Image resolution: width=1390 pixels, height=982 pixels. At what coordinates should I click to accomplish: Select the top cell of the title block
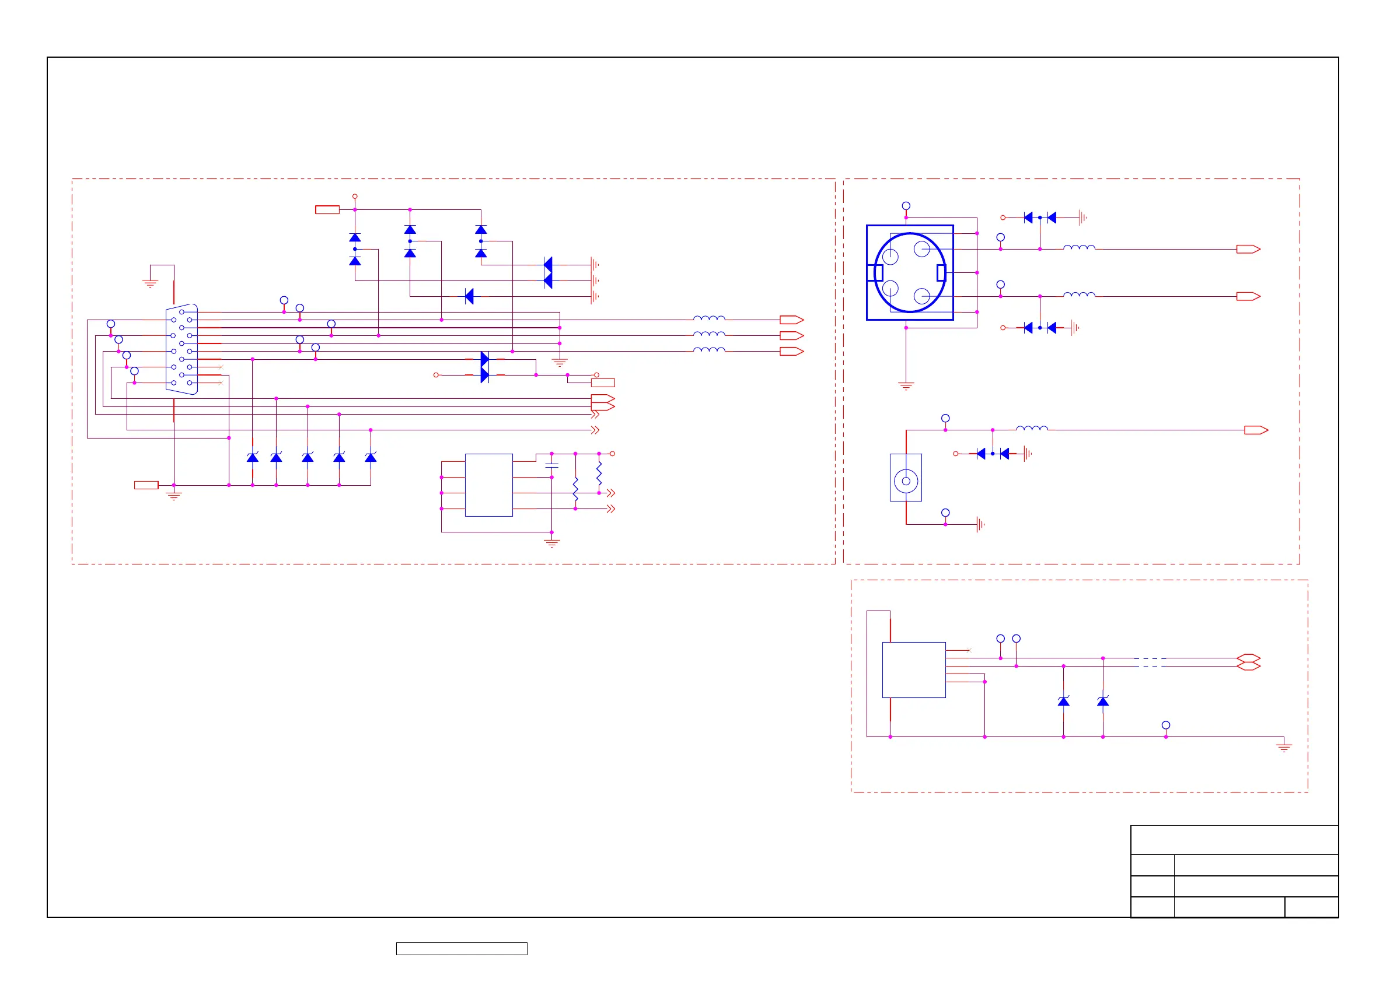point(1234,840)
